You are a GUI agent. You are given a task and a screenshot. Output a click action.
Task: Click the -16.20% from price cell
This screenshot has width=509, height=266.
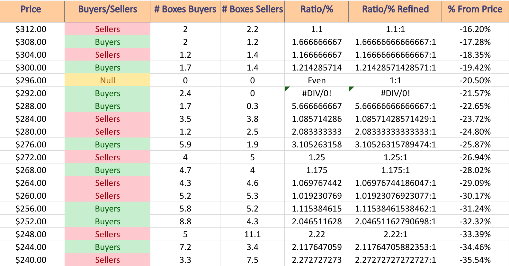pyautogui.click(x=475, y=29)
